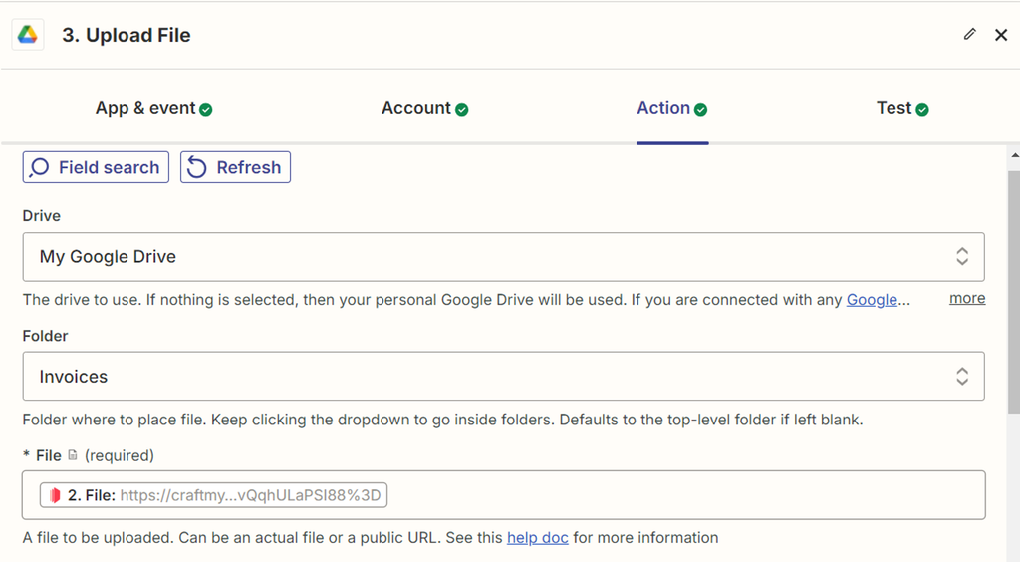The height and width of the screenshot is (562, 1020).
Task: Click the Google link in Drive description
Action: pos(872,300)
